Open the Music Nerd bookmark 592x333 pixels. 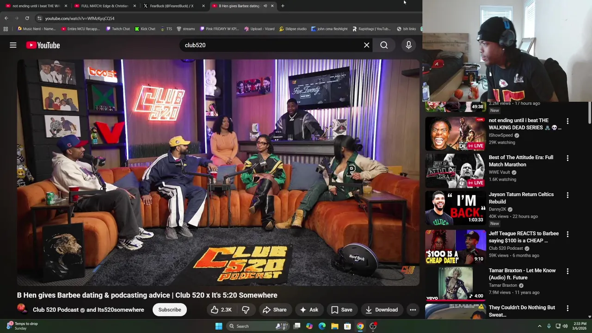(x=36, y=29)
